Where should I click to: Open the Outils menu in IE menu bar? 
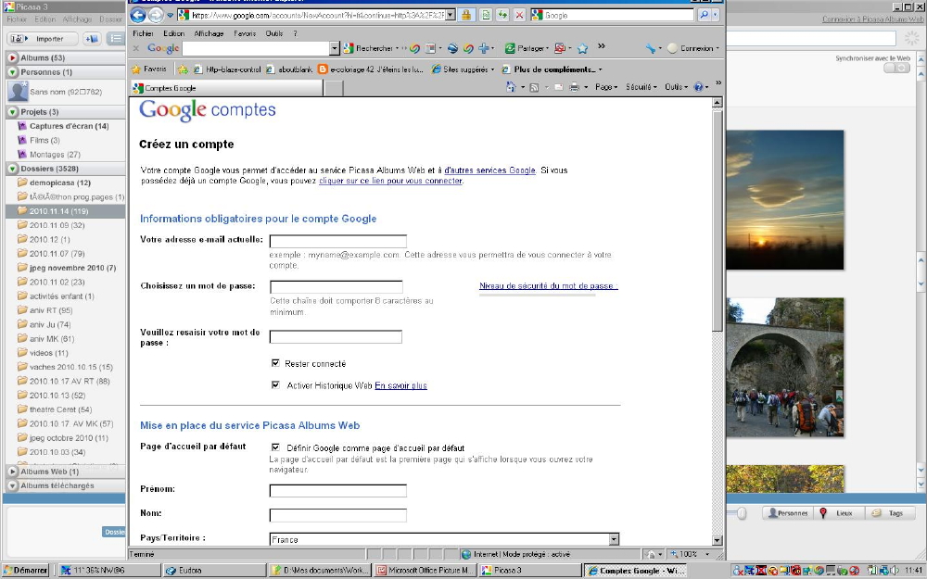(x=273, y=33)
